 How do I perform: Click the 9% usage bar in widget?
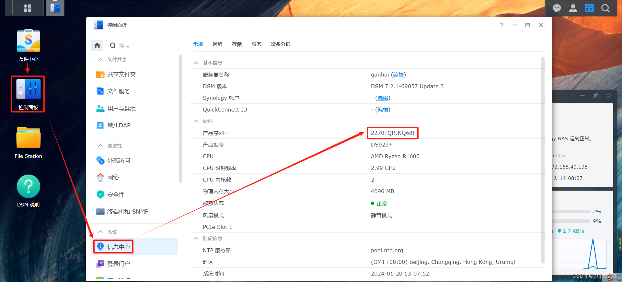pos(571,221)
